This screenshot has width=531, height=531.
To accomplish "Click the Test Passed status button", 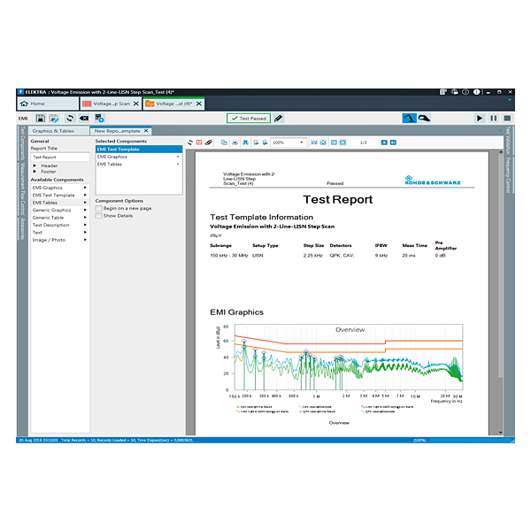I will point(248,118).
